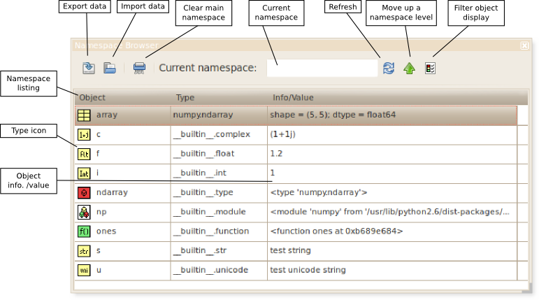The width and height of the screenshot is (539, 300).
Task: Click the function icon beside ones
Action: (x=84, y=231)
